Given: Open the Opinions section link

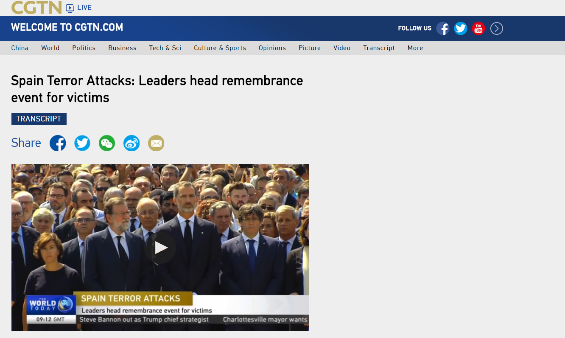Looking at the screenshot, I should [272, 48].
